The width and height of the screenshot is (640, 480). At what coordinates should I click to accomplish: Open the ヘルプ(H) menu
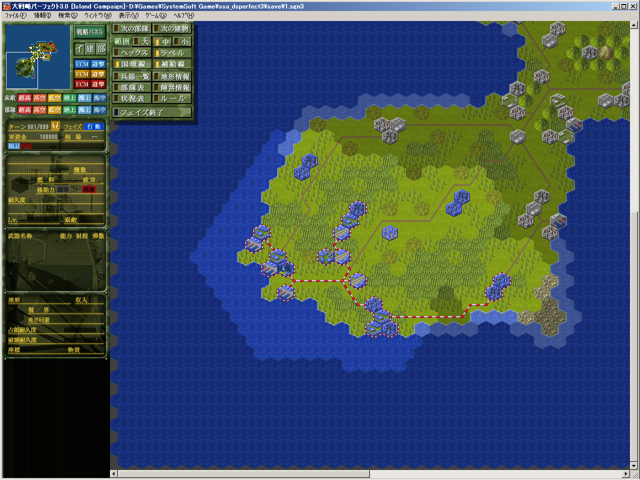click(184, 15)
